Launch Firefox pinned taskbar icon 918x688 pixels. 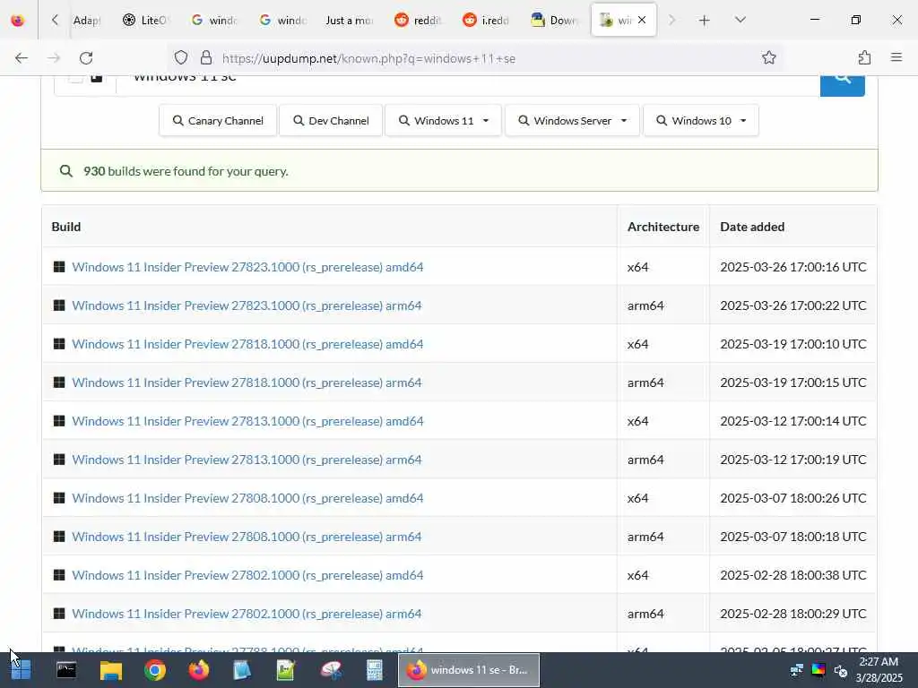click(x=198, y=670)
